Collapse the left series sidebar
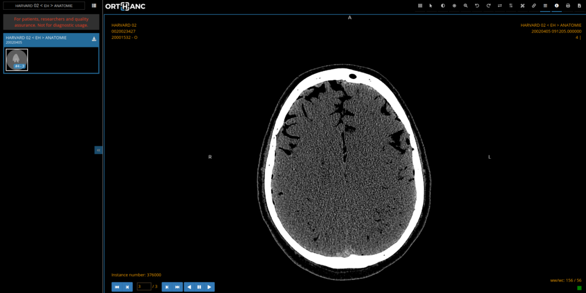Image resolution: width=586 pixels, height=293 pixels. pos(98,150)
